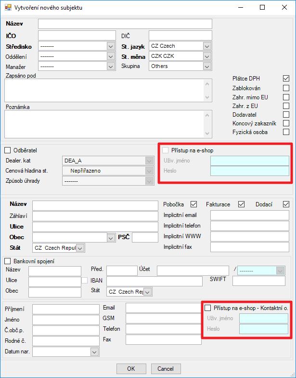The image size is (296, 378).
Task: Focus the Č.obč.p. input field
Action: [x=66, y=330]
